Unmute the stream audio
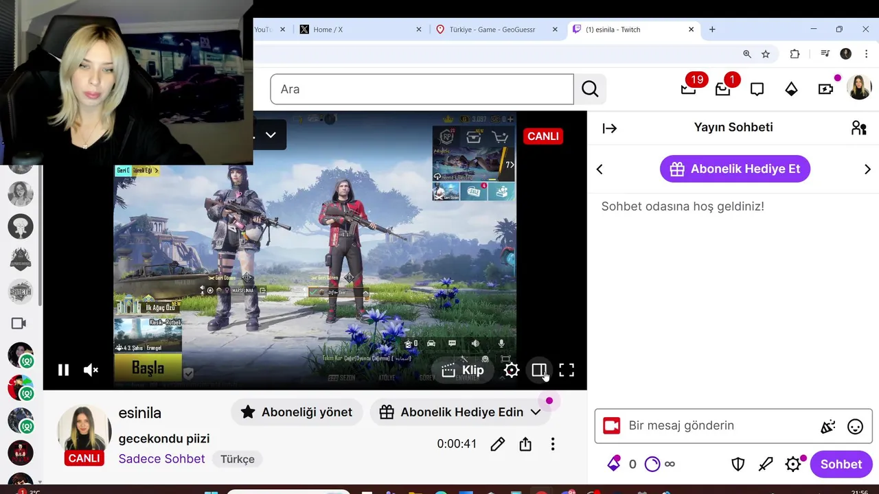 point(91,370)
